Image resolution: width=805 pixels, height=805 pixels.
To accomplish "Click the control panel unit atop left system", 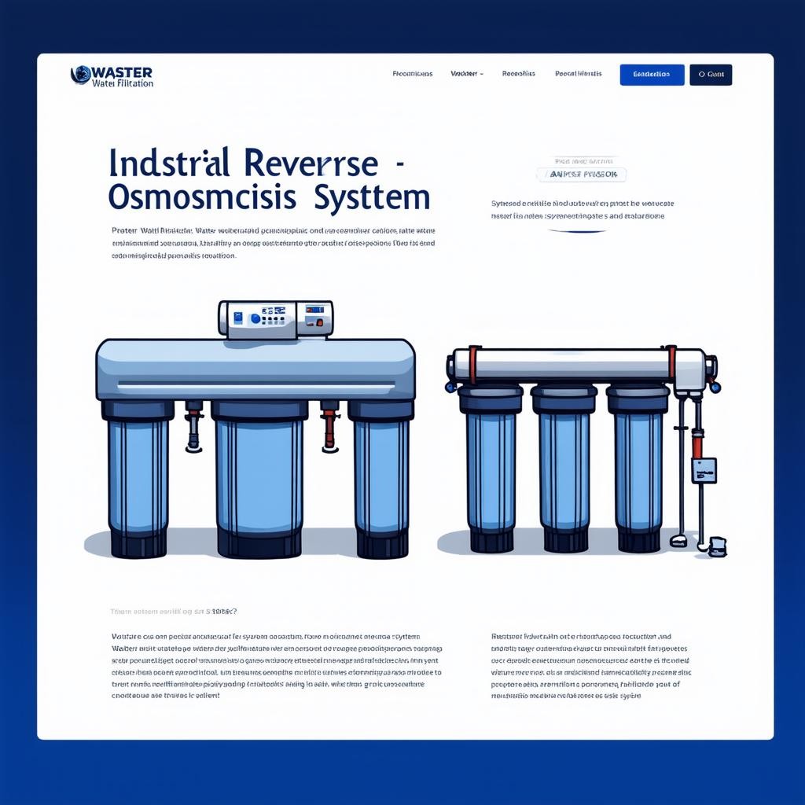I will coord(275,318).
